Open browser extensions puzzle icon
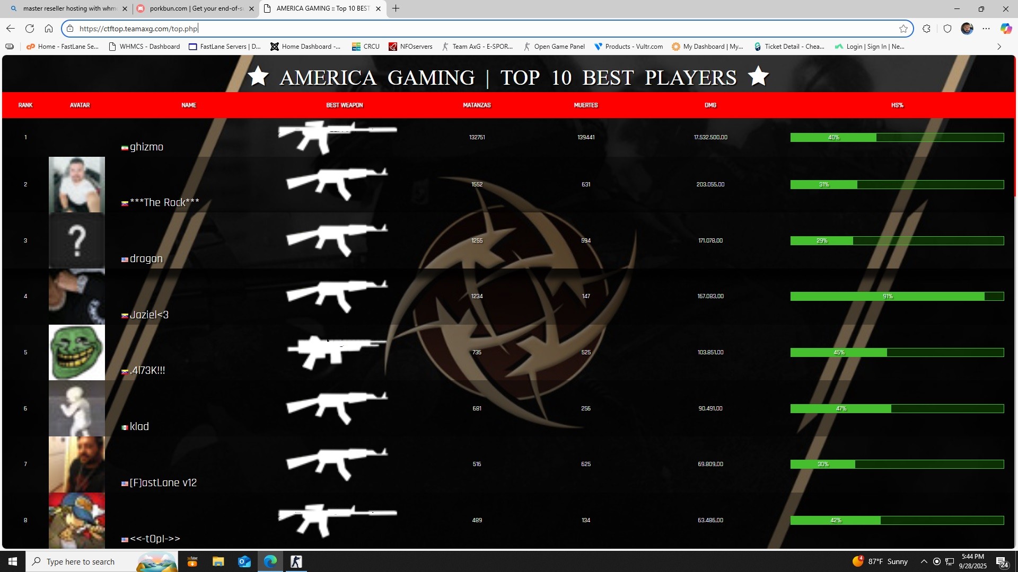 (x=926, y=29)
